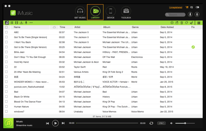
Task: Click into the Search field
Action: 175,15
